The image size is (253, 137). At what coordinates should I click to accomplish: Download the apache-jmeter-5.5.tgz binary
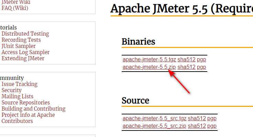(x=149, y=60)
